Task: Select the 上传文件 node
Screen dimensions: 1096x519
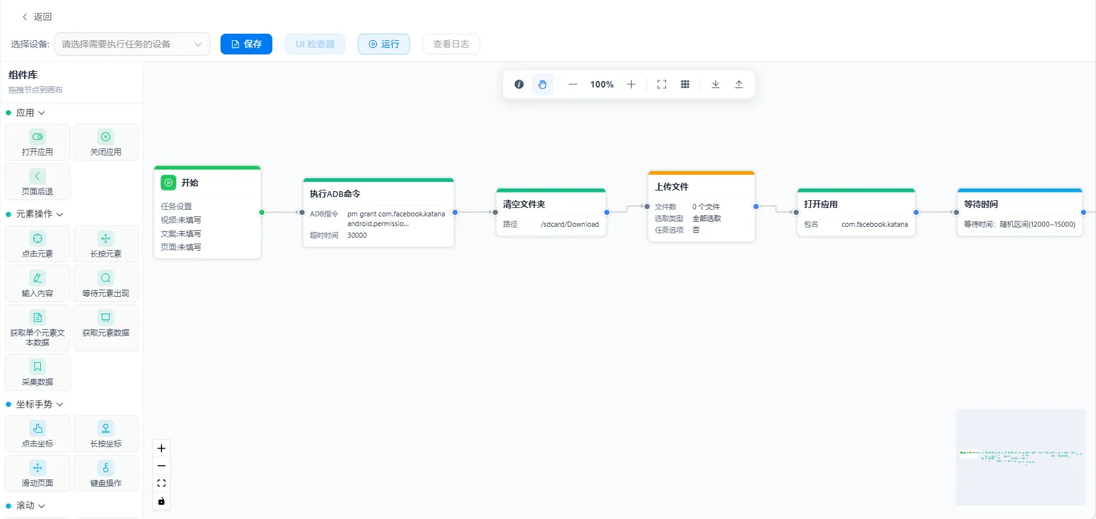Action: pyautogui.click(x=702, y=207)
